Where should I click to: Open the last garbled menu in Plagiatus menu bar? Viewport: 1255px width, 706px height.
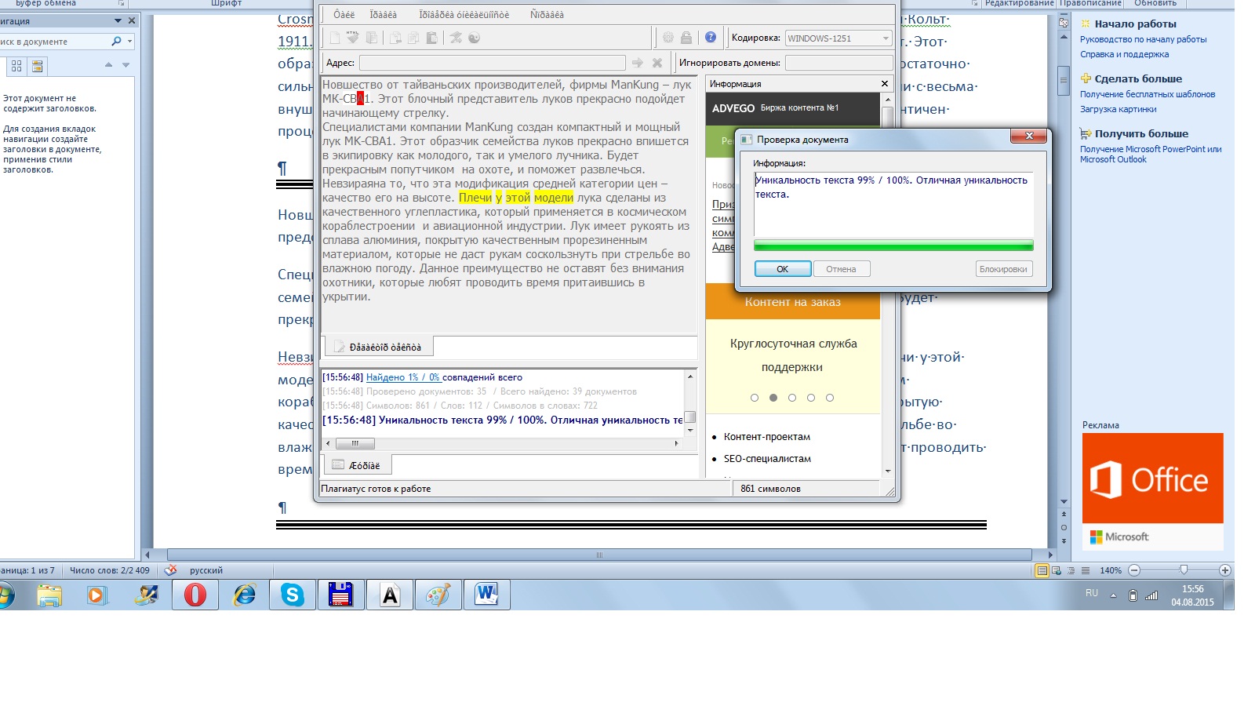(x=547, y=14)
